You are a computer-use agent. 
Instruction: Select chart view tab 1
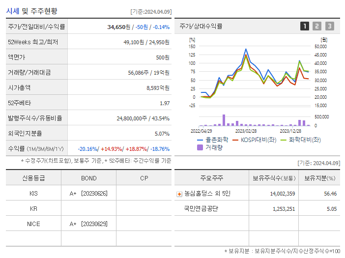click(x=305, y=26)
